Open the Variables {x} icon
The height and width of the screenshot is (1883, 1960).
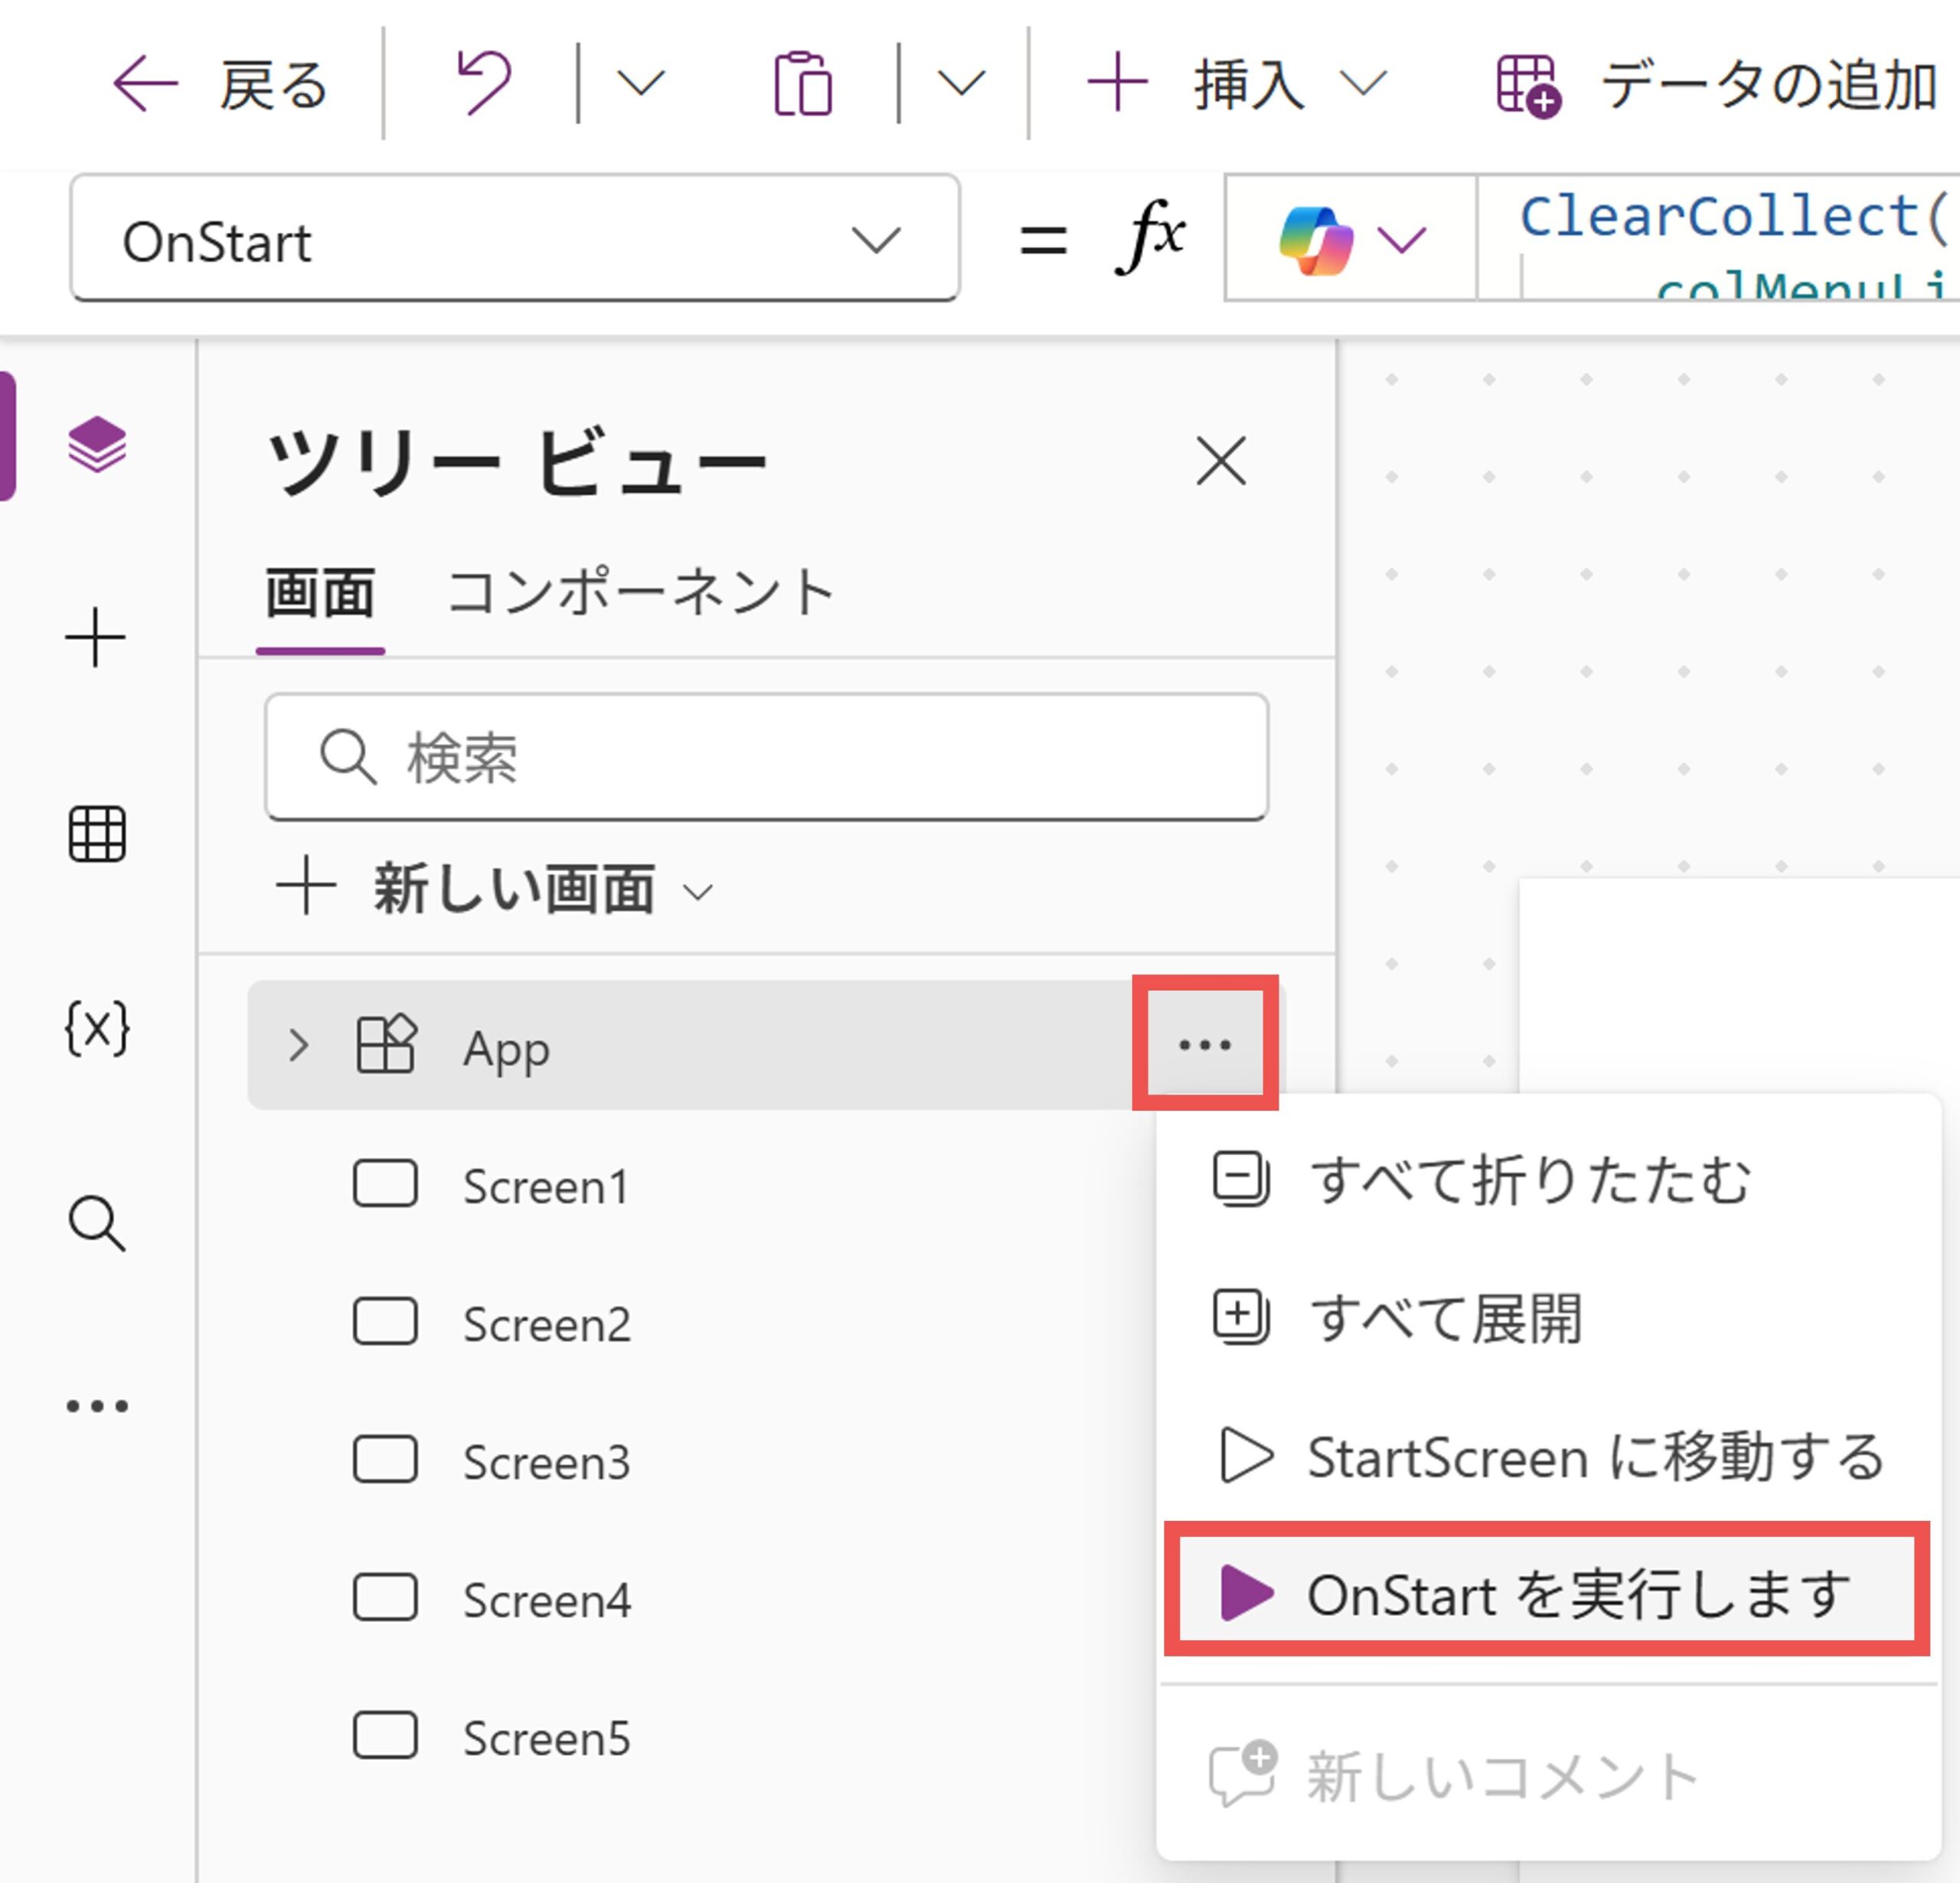[x=96, y=1027]
